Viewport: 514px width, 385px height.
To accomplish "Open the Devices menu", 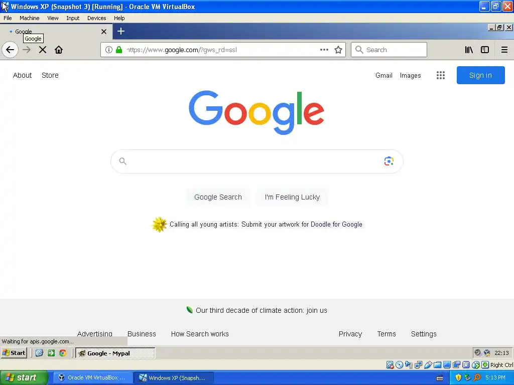I will point(97,18).
